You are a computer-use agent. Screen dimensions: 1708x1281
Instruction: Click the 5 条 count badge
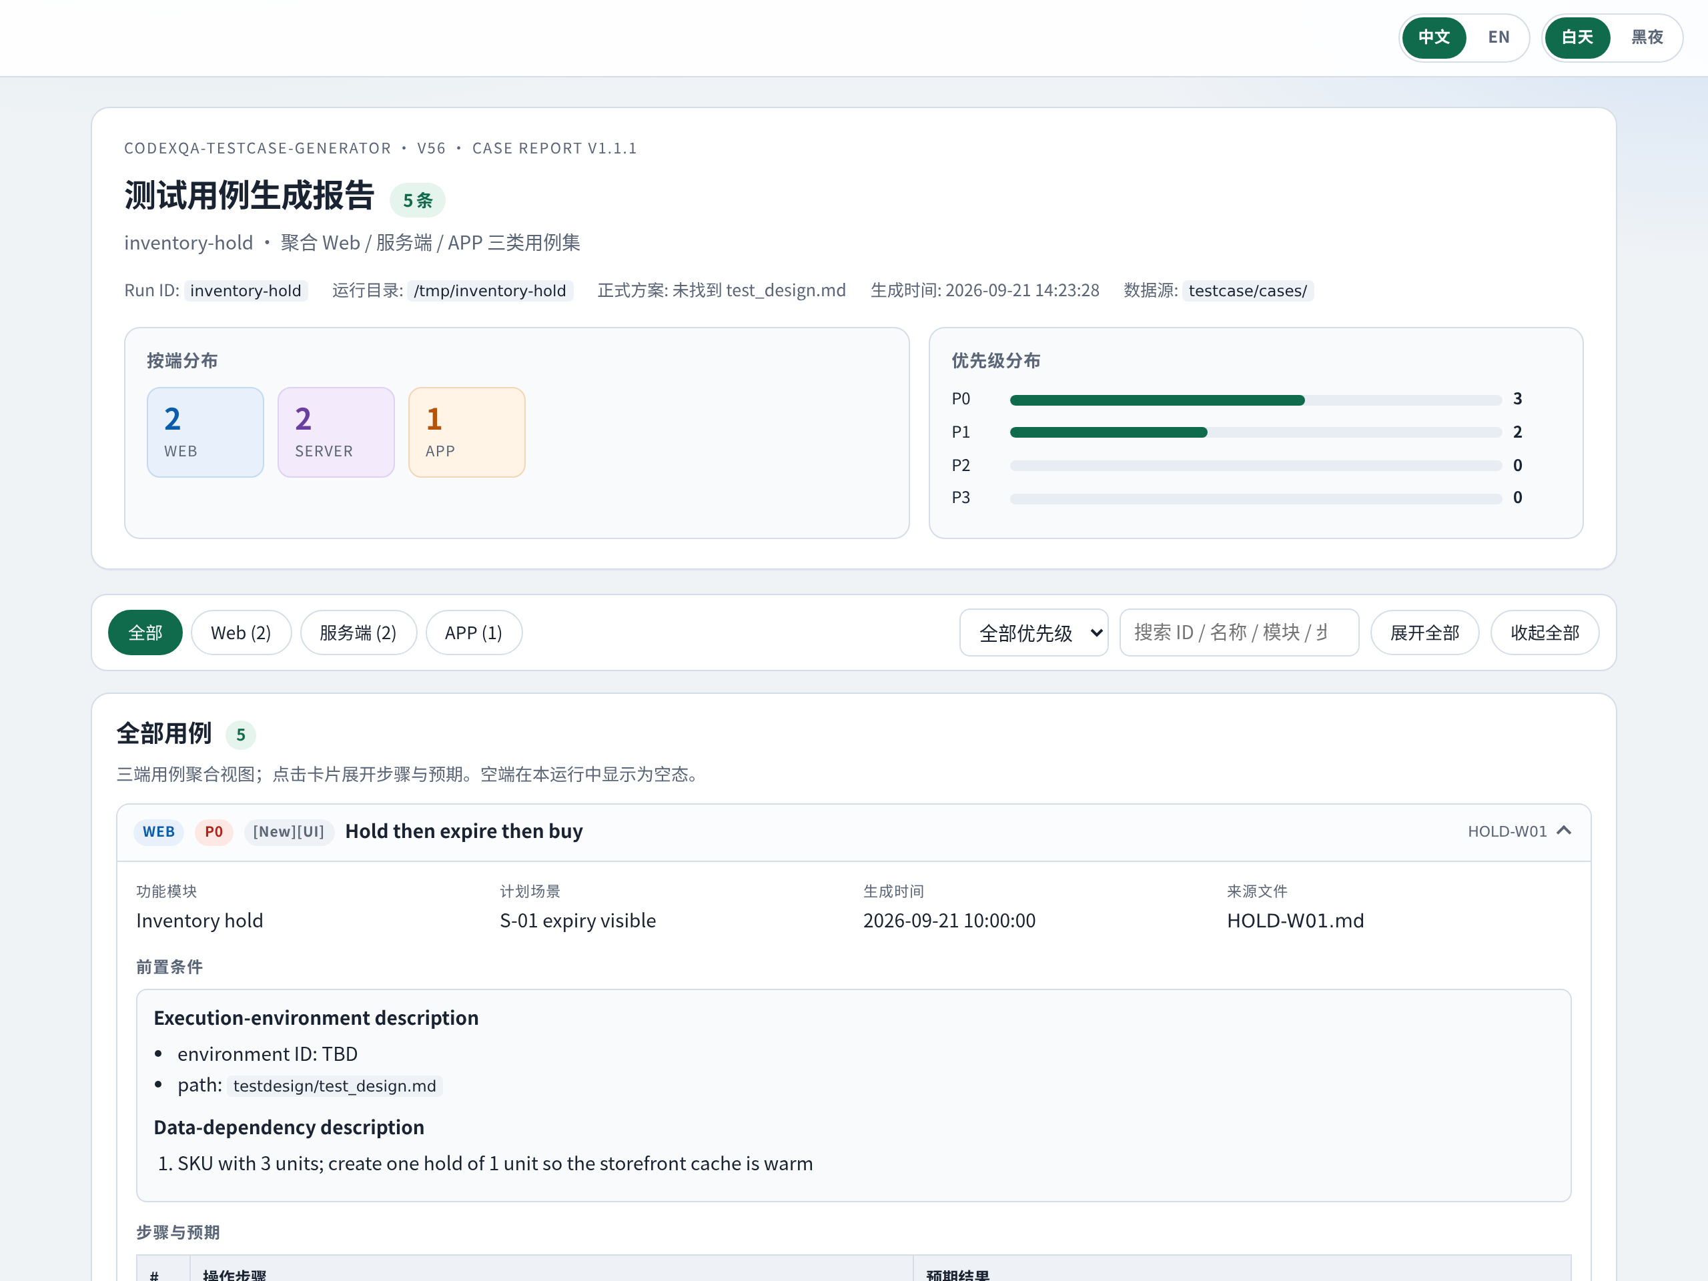tap(418, 200)
